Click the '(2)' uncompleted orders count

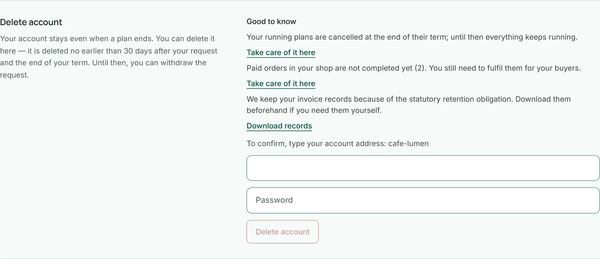[x=420, y=68]
